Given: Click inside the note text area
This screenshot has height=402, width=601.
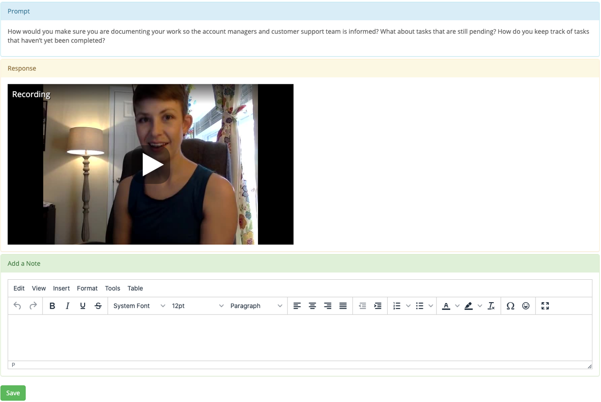Looking at the screenshot, I should click(300, 337).
